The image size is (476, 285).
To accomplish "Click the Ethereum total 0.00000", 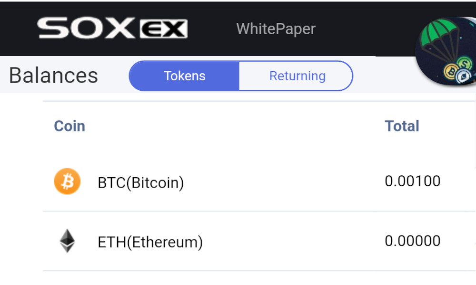I will [x=412, y=241].
